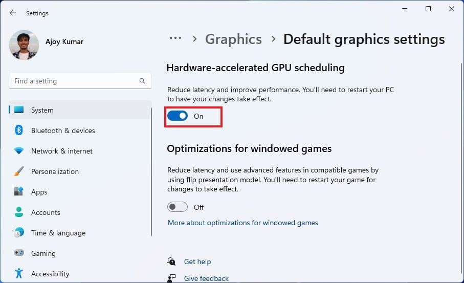
Task: Click the Default graphics settings heading
Action: point(364,39)
